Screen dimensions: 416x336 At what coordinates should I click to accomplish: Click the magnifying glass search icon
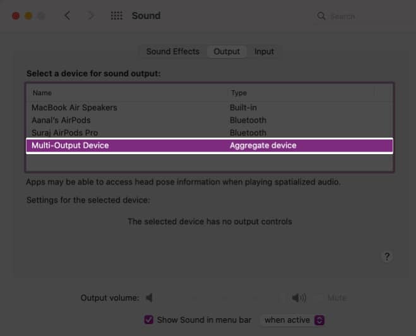(x=321, y=16)
